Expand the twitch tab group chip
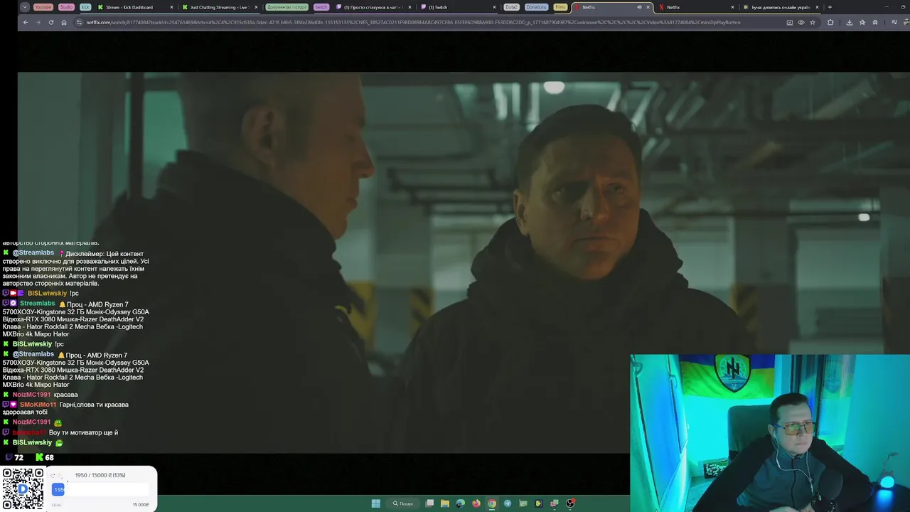Viewport: 910px width, 512px height. (321, 7)
